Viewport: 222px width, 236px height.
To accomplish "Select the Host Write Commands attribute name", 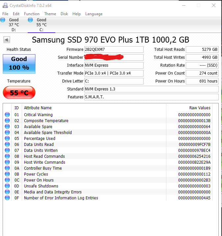I will pyautogui.click(x=44, y=162).
